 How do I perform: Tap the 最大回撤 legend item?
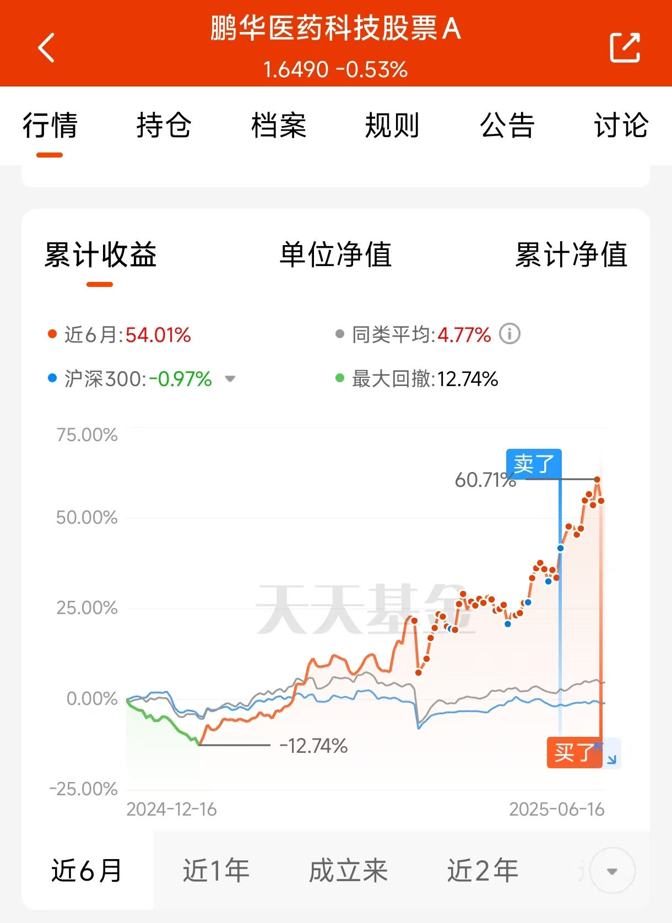pos(417,379)
